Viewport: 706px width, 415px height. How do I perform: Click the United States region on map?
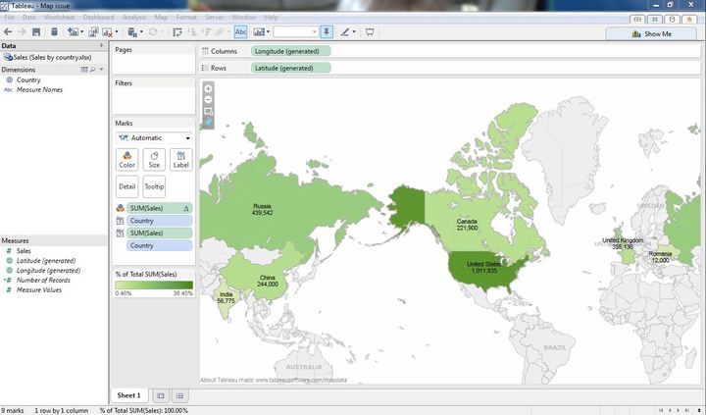(486, 271)
